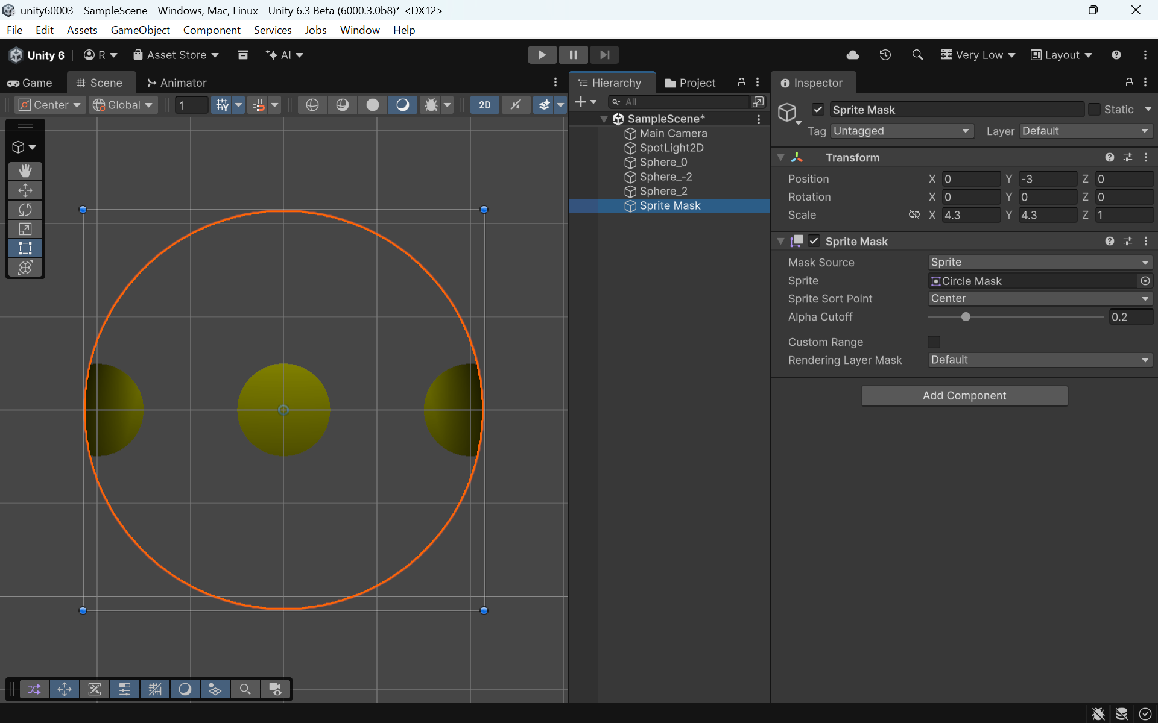Select the Rotate tool
The width and height of the screenshot is (1158, 723).
coord(25,210)
